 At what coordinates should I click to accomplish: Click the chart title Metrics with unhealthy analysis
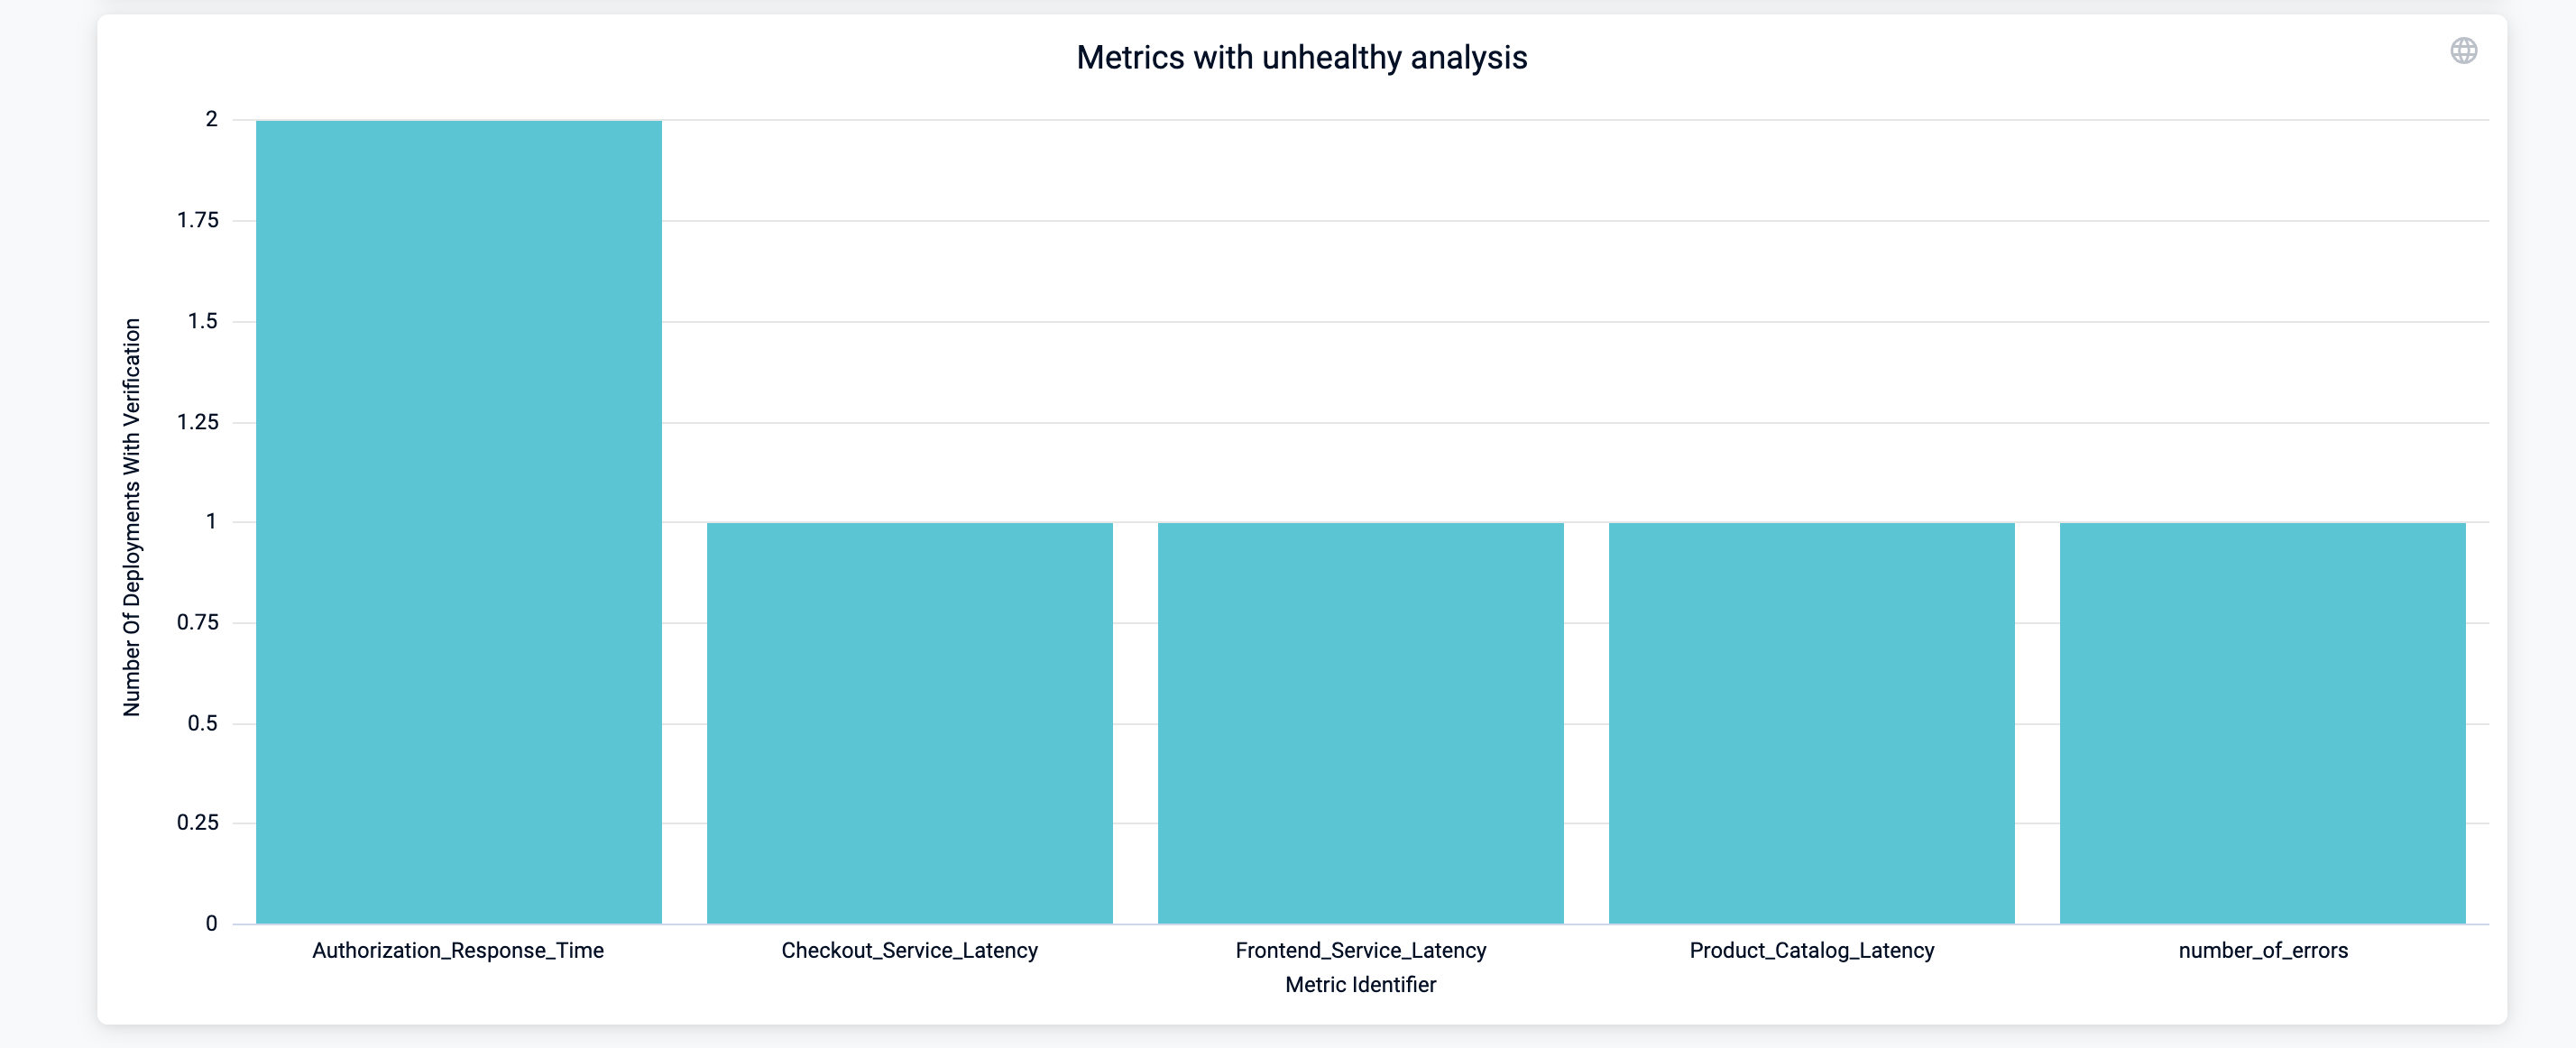[x=1301, y=58]
